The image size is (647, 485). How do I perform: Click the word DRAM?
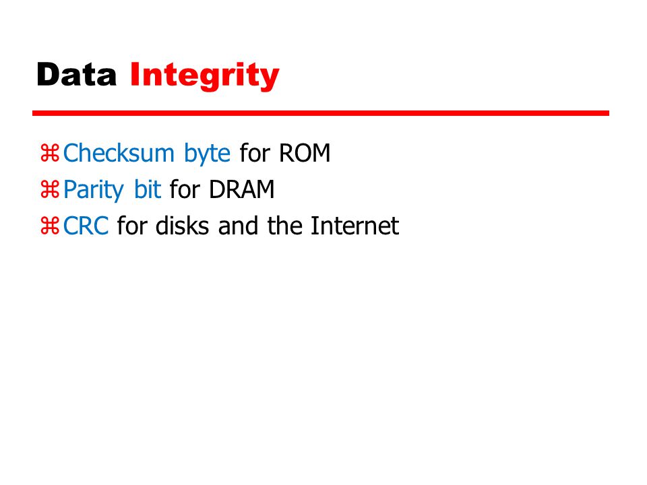(241, 189)
